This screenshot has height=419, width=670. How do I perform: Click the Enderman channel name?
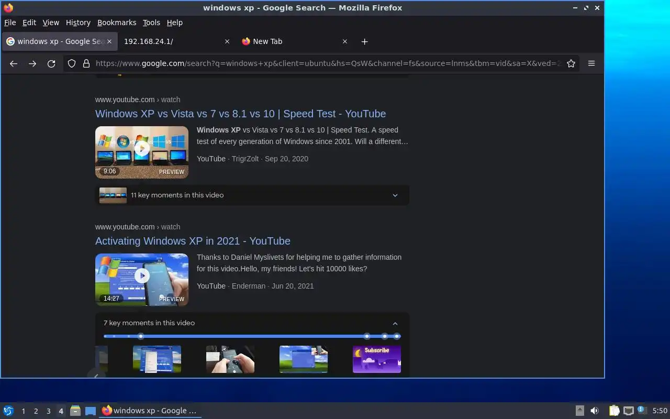[x=249, y=286]
